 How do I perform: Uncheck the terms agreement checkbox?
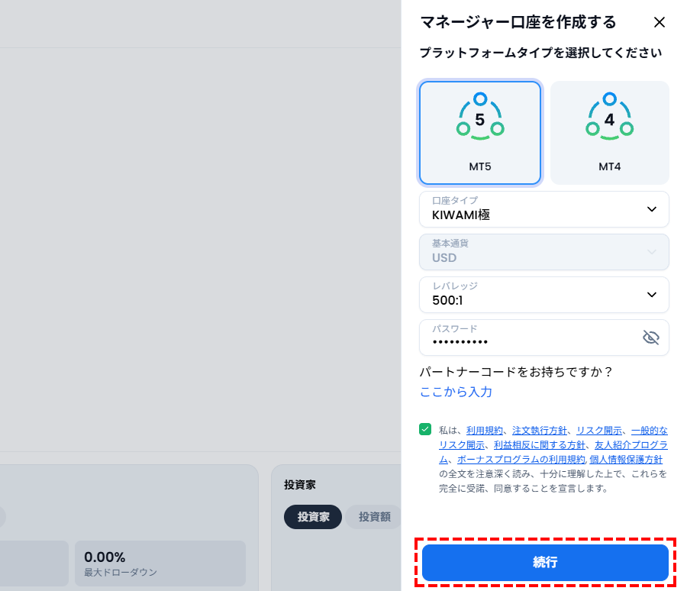[425, 429]
